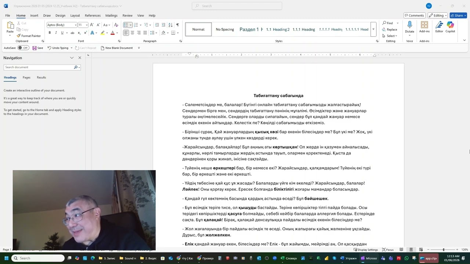This screenshot has height=264, width=470.
Task: Open the Editor proofing pane
Action: pyautogui.click(x=439, y=27)
